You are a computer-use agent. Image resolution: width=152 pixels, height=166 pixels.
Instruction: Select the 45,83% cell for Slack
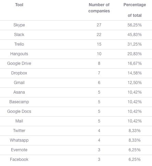click(x=135, y=35)
